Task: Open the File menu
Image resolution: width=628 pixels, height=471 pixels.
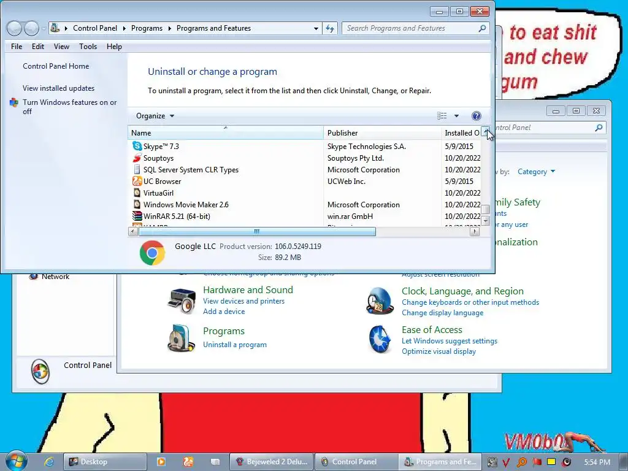Action: [x=17, y=47]
